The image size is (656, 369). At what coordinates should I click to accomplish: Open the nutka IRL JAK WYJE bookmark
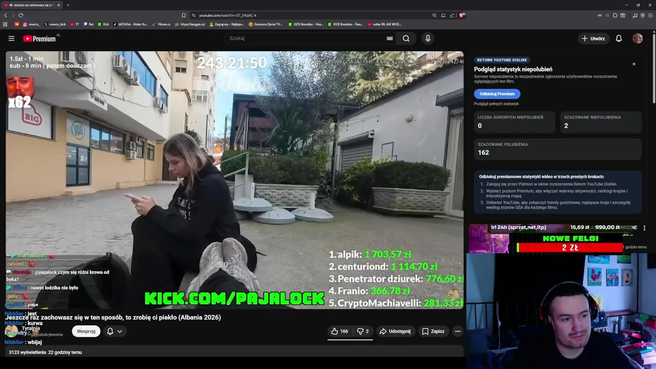click(384, 24)
